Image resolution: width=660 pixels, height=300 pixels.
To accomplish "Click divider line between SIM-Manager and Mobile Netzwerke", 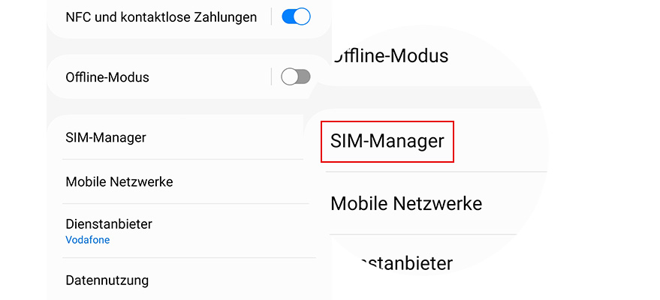I will pos(186,159).
